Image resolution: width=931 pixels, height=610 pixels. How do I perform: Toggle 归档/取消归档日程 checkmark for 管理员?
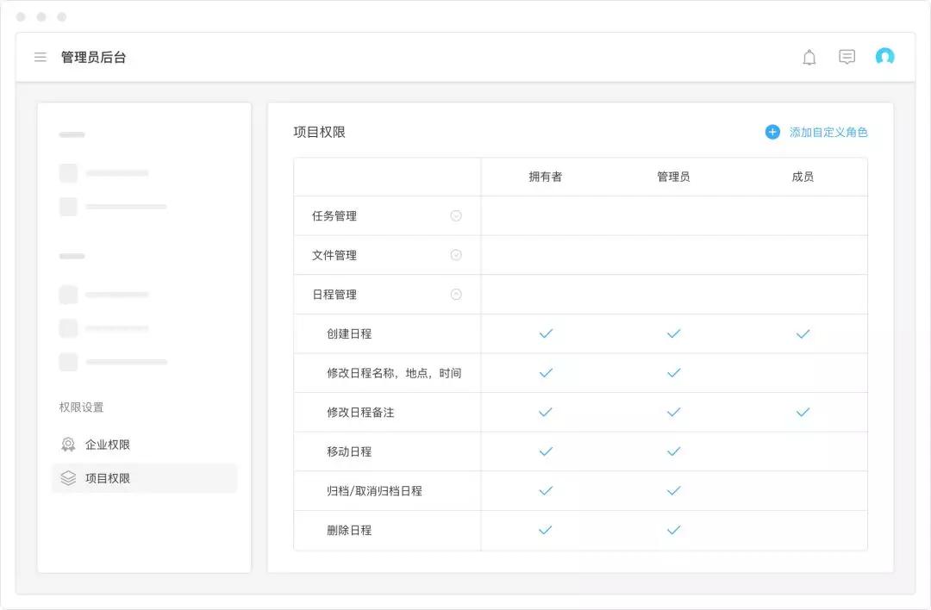673,491
